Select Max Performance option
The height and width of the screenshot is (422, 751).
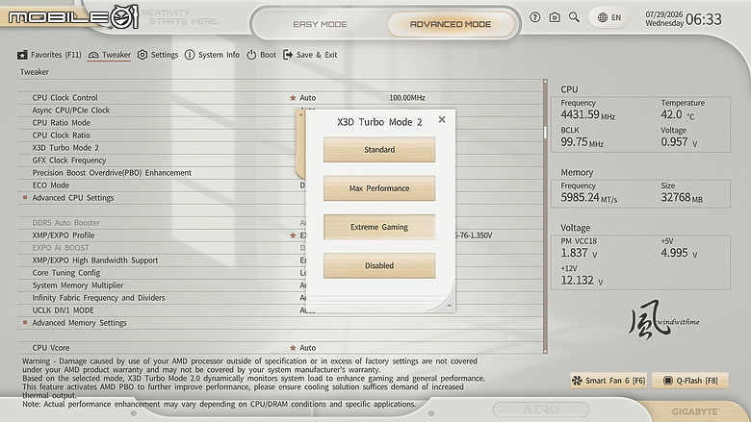(379, 188)
